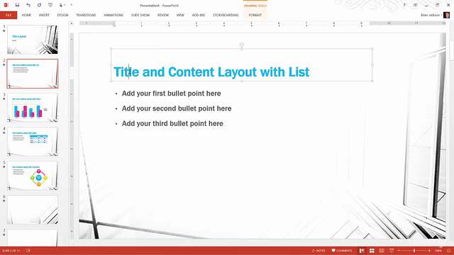Open Brian Jackson account dropdown

[x=431, y=15]
